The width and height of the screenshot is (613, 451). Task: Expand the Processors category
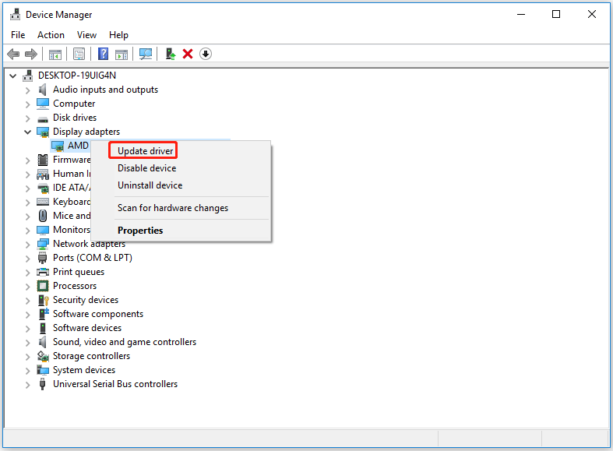(28, 286)
